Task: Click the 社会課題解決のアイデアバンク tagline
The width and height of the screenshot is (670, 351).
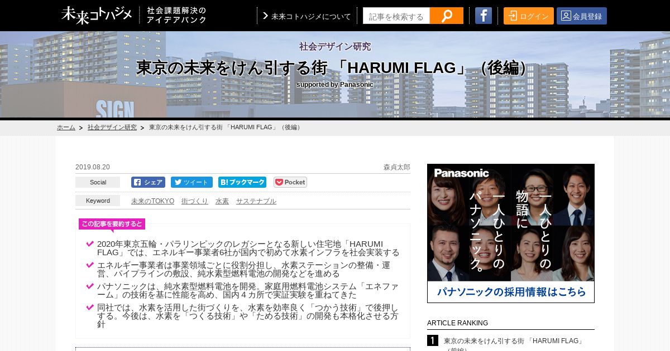Action: pyautogui.click(x=176, y=15)
